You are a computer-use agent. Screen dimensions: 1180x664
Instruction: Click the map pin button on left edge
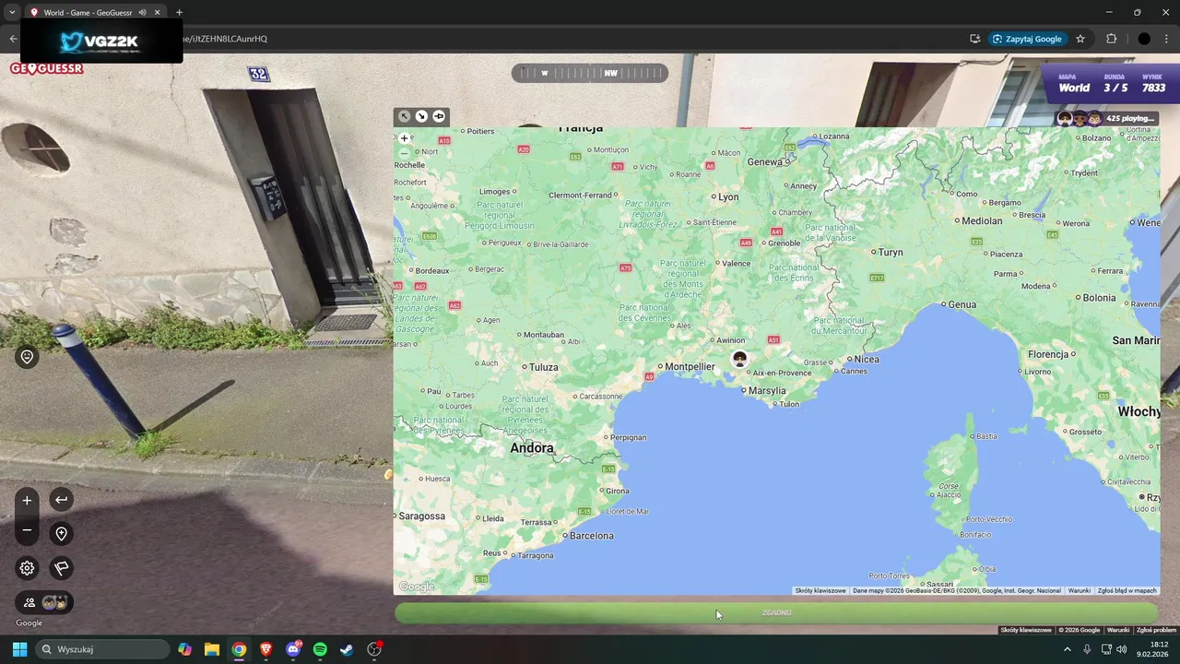pyautogui.click(x=27, y=357)
